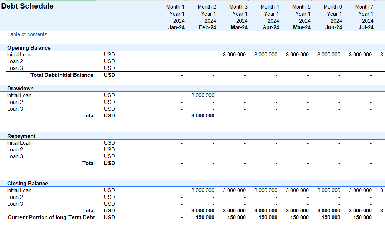Select Closing Balance Initial Loan value in Feb-24
Screen dimensions: 385x226
(203, 190)
